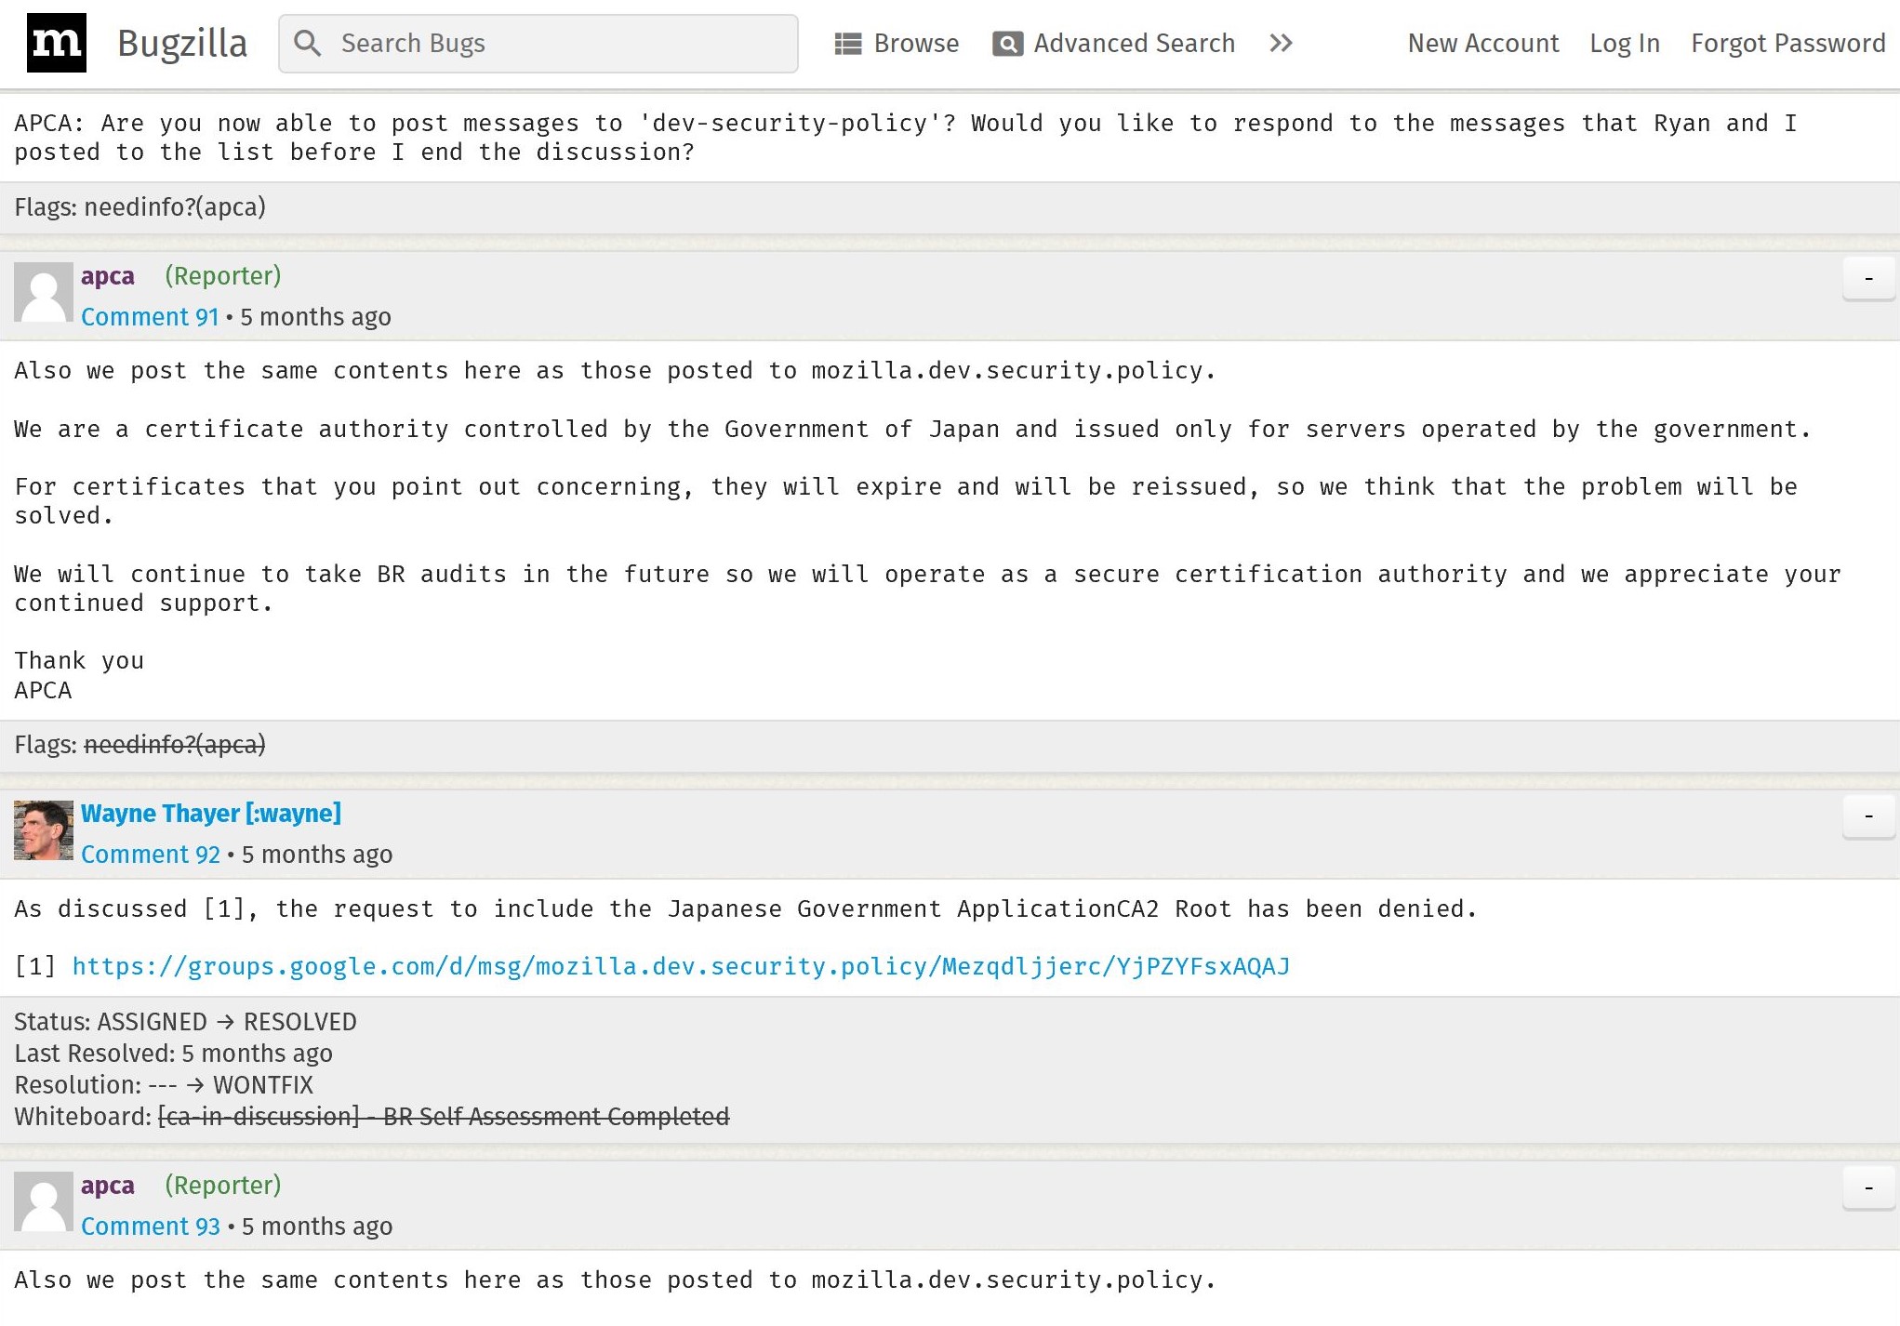Collapse Comment 91 using minus button

click(1867, 278)
